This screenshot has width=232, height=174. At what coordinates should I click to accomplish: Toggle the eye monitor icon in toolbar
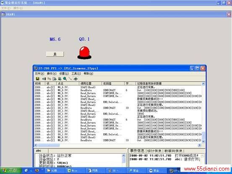76,79
